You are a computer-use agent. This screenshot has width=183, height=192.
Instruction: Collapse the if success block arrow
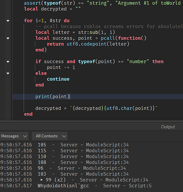pos(8,62)
